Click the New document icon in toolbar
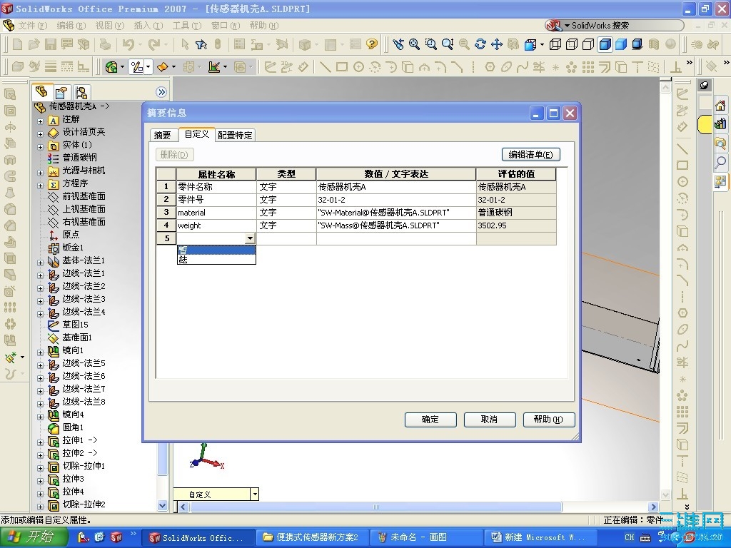731x548 pixels. (17, 44)
